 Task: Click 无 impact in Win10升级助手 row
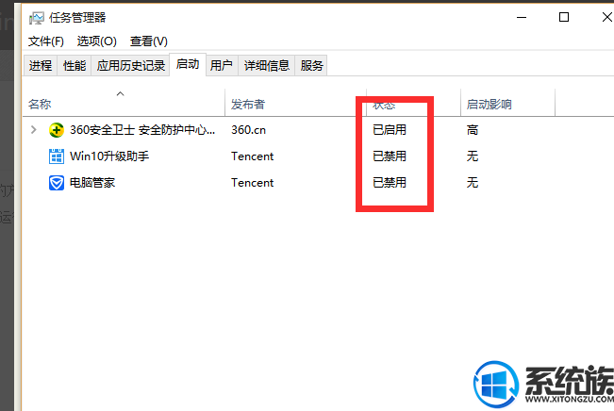click(473, 156)
